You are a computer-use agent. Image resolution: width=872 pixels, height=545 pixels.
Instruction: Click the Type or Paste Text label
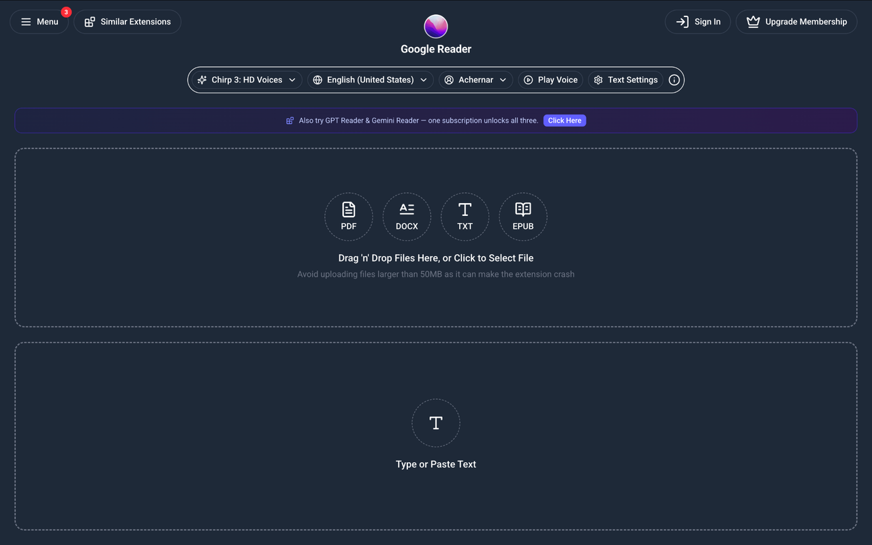(x=436, y=464)
